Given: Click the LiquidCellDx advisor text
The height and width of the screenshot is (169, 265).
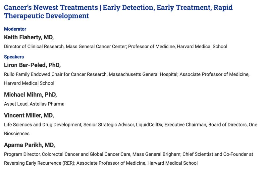Looking at the screenshot, I should pos(123,124).
